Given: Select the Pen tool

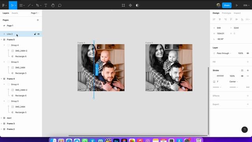Looking at the screenshot, I should (37, 5).
